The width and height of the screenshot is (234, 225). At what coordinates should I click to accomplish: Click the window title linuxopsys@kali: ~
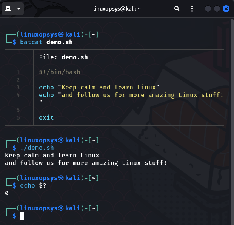pos(117,9)
